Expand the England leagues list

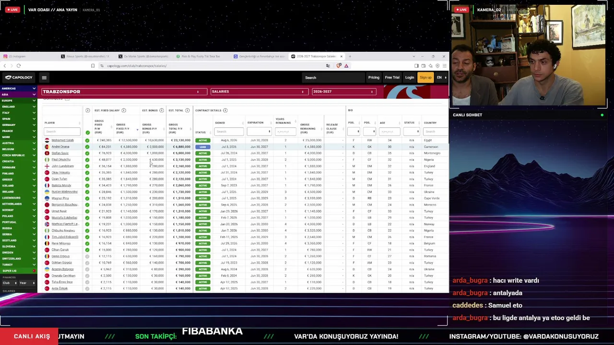pos(19,107)
